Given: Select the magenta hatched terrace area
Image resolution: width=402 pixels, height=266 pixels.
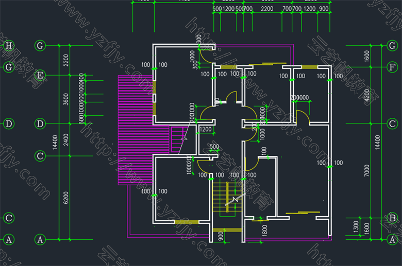Looking at the screenshot, I should tap(136, 130).
